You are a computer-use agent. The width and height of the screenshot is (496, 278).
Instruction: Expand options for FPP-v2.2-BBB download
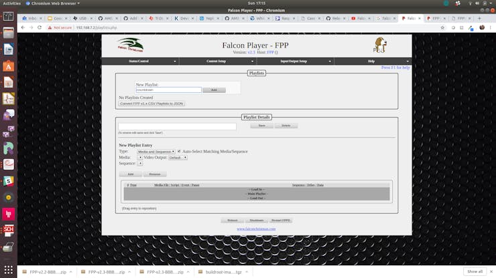coord(71,272)
